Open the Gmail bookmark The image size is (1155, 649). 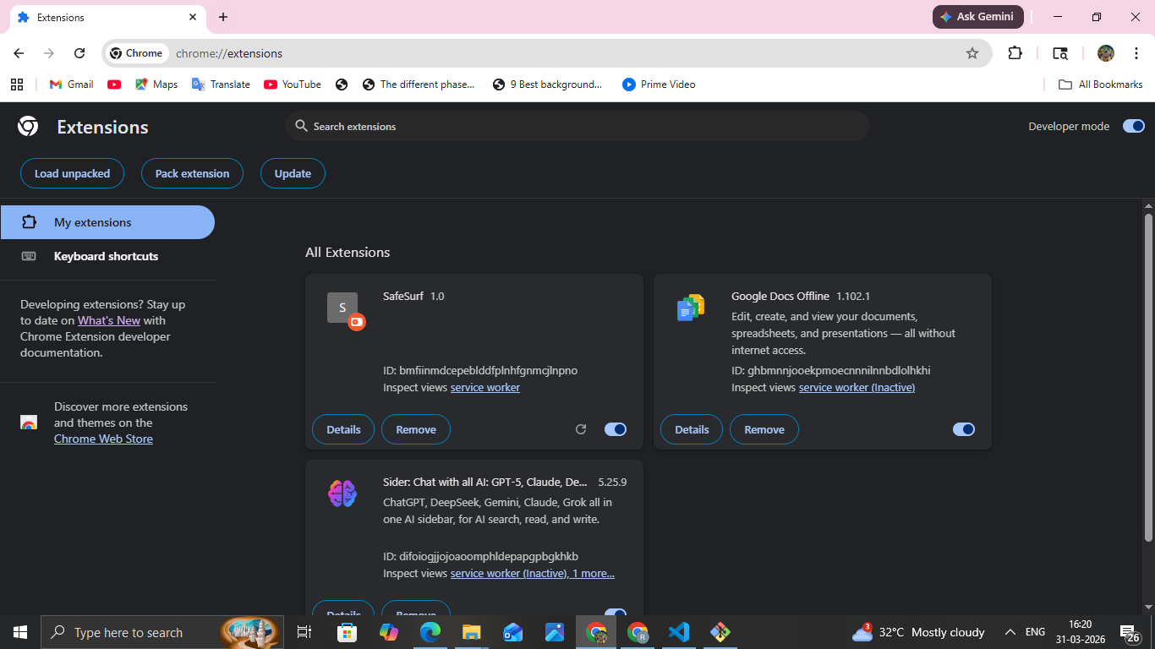pos(72,85)
